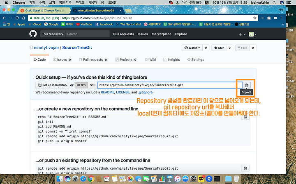296x184 pixels.
Task: Open the Facebook bookmark
Action: 104,24
